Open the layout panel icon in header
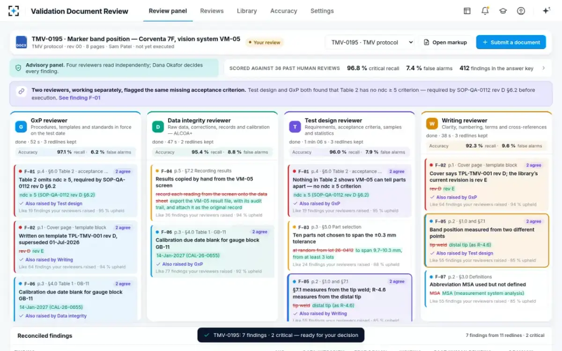Screen dimensions: 562x351 (467, 11)
